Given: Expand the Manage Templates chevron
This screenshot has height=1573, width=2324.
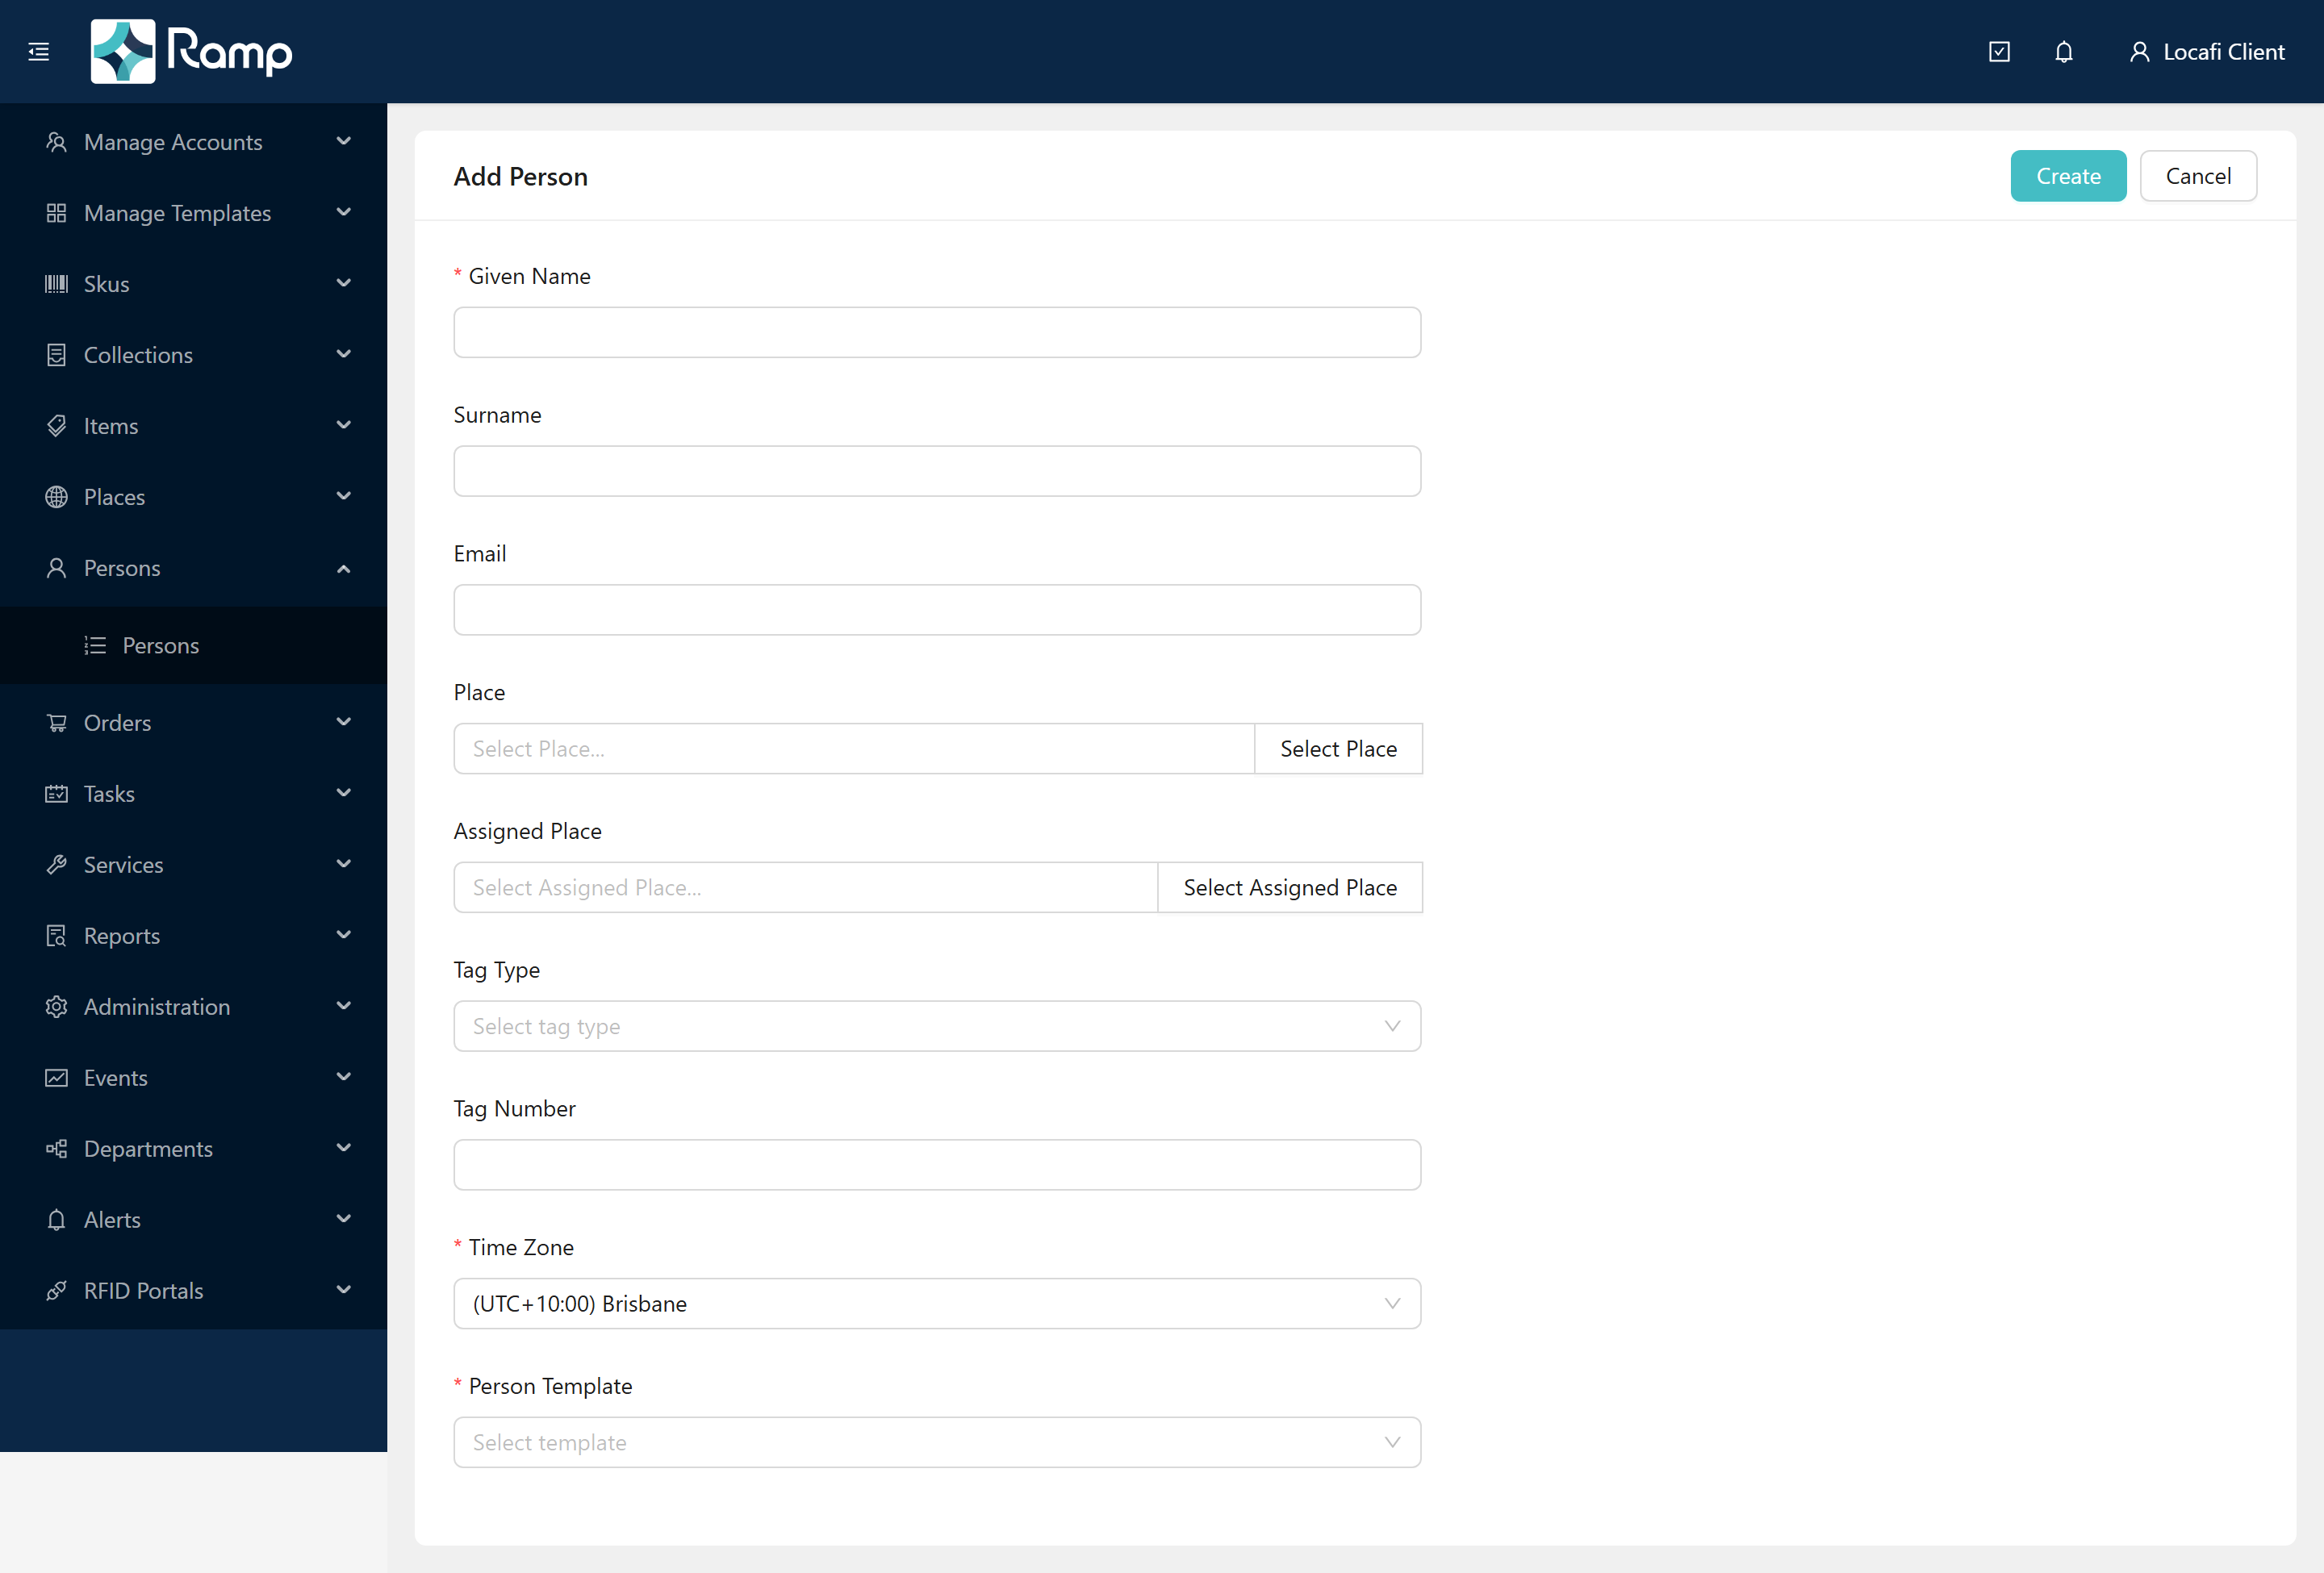Looking at the screenshot, I should [x=343, y=213].
